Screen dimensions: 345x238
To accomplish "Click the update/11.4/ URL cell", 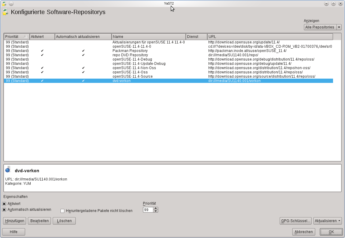I will click(244, 42).
